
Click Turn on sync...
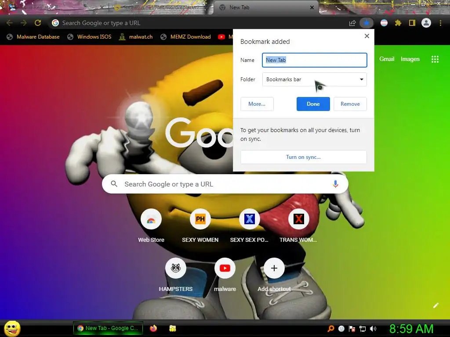tap(303, 157)
